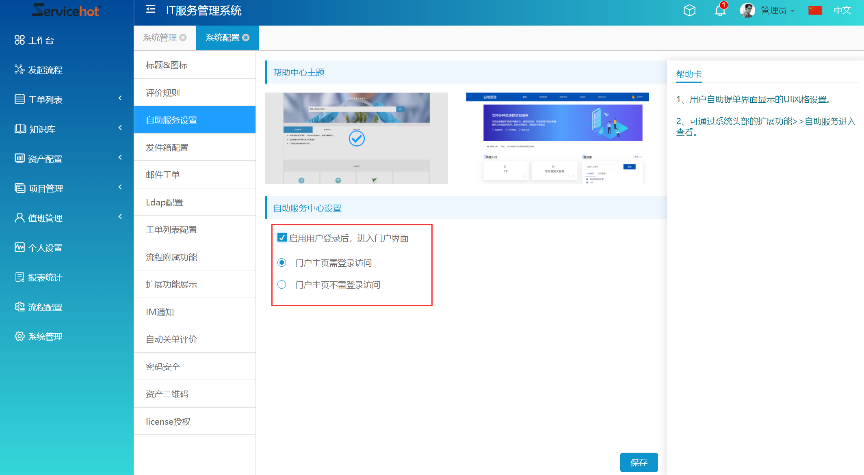Open the notification bell icon
Viewport: 864px width, 475px height.
click(720, 11)
